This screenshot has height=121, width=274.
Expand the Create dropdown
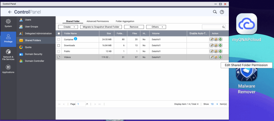point(68,27)
